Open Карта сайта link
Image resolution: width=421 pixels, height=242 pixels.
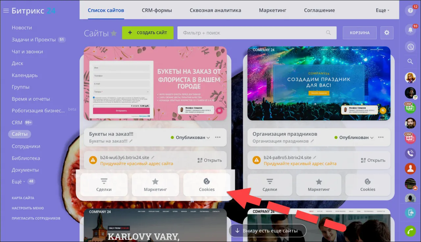[23, 198]
